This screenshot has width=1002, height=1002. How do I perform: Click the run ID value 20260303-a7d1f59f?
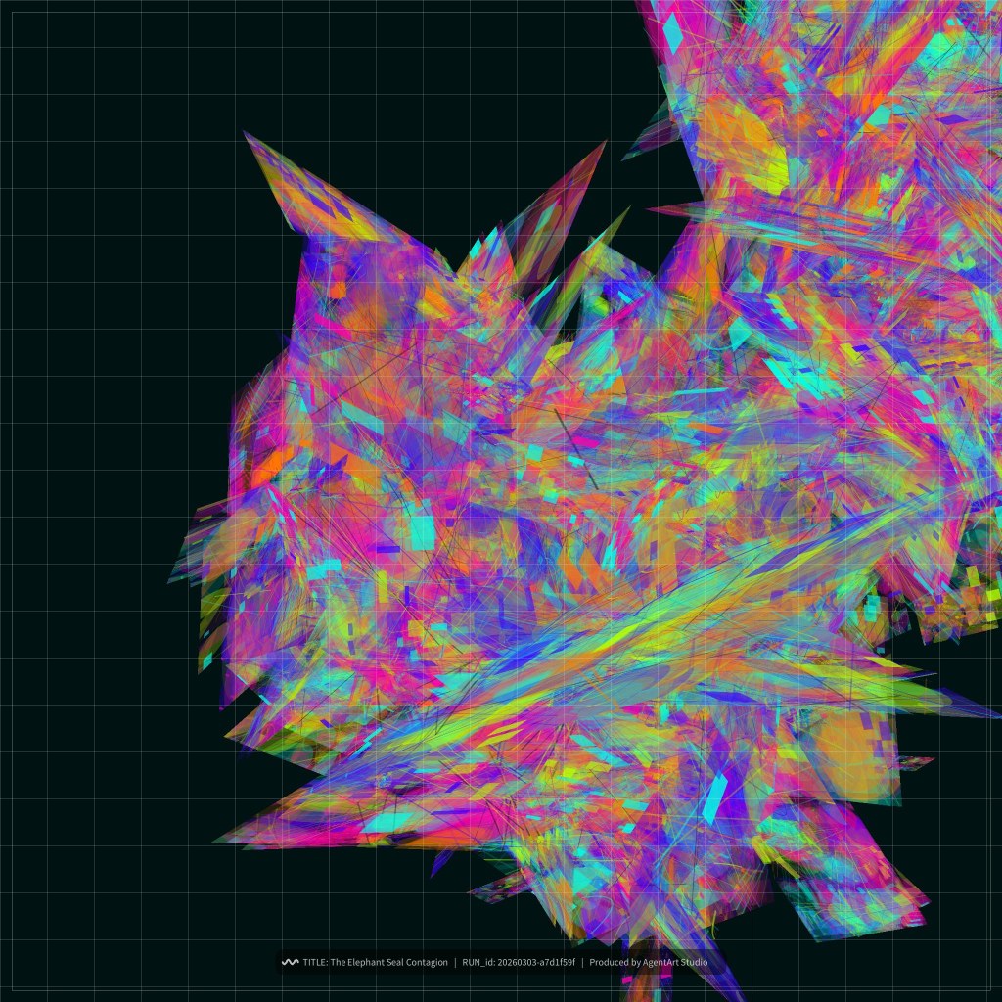point(536,962)
